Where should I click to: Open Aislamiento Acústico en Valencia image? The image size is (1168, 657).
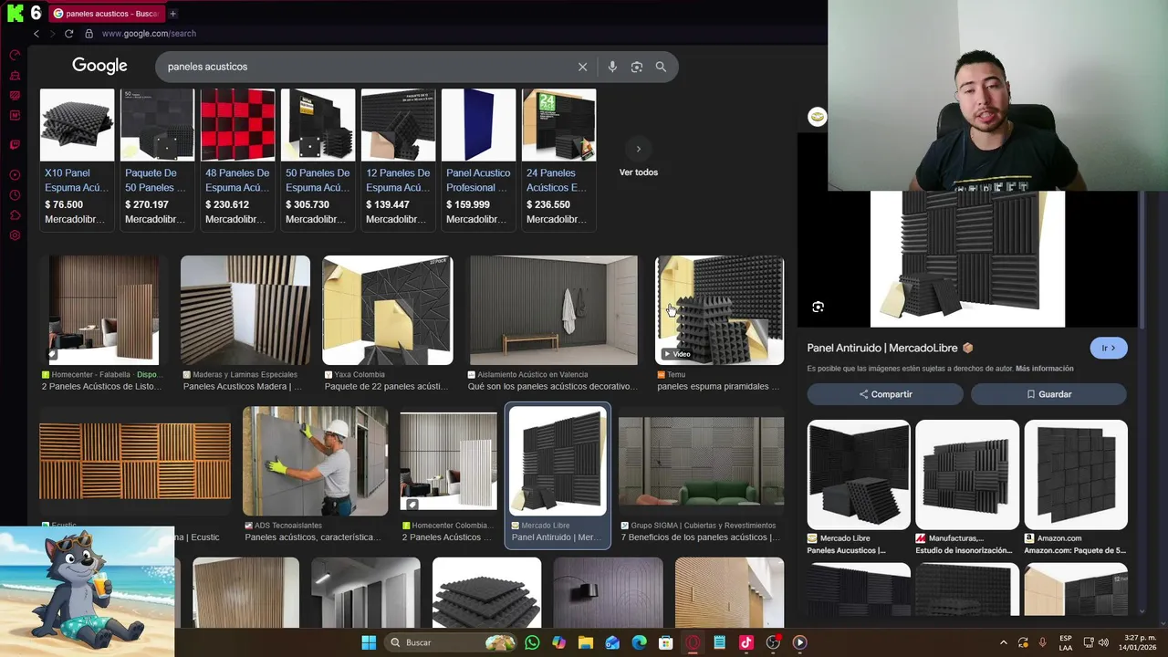point(553,310)
